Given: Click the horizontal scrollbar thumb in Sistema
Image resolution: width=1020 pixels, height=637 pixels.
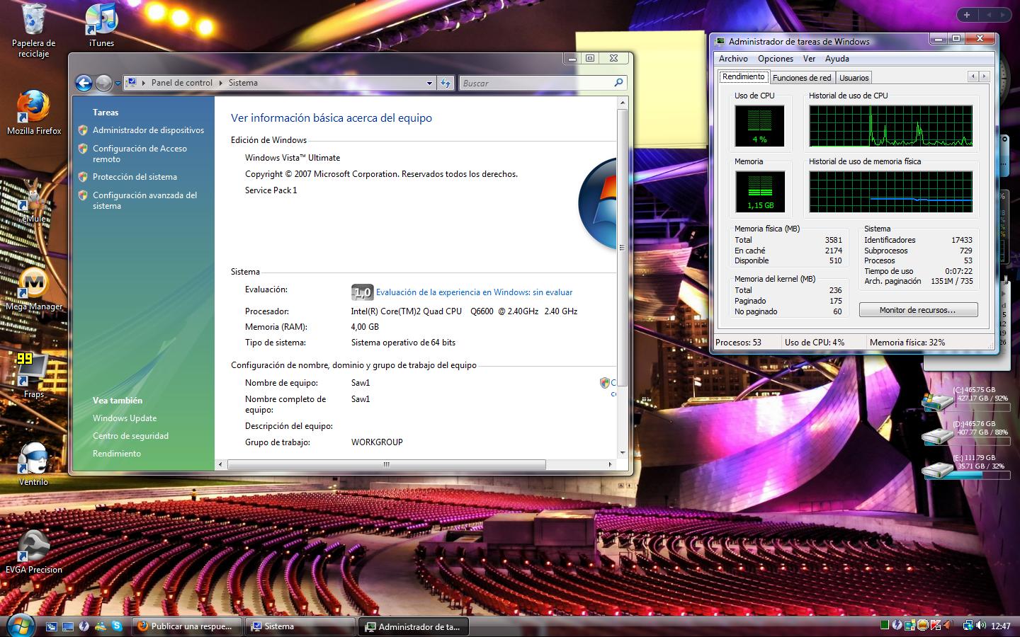Looking at the screenshot, I should point(386,464).
